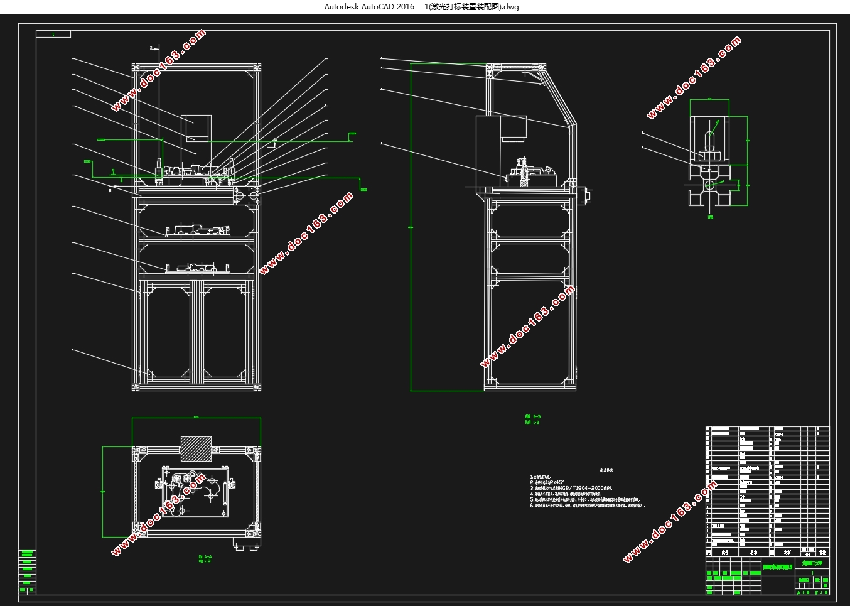This screenshot has width=850, height=606.
Task: Click the left lower door panel of front view
Action: tap(168, 333)
